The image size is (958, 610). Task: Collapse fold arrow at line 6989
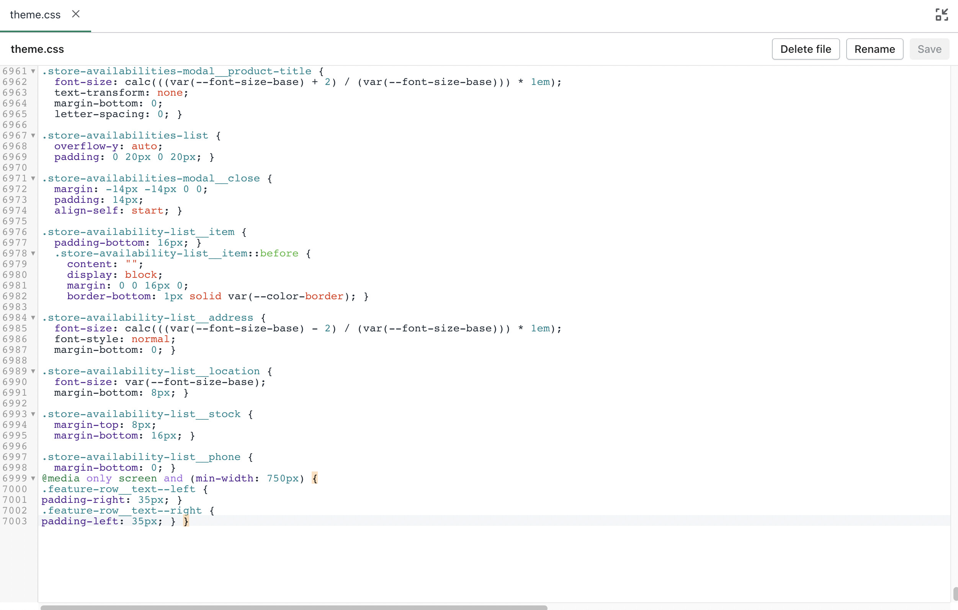point(33,372)
